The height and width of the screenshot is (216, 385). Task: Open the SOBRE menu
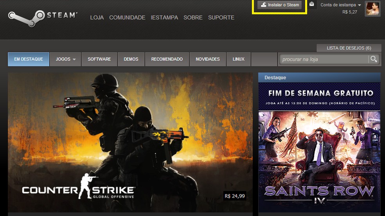tap(193, 18)
